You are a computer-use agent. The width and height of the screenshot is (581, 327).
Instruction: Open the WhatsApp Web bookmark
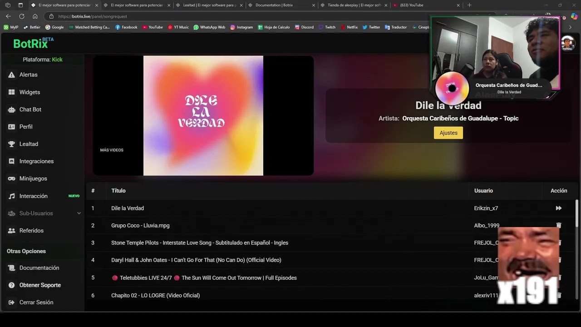click(209, 27)
